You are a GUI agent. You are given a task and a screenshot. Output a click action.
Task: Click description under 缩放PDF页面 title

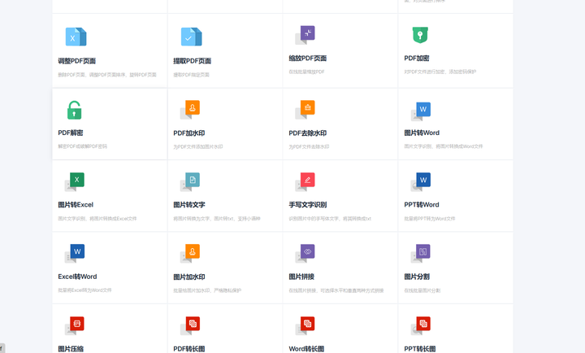306,72
